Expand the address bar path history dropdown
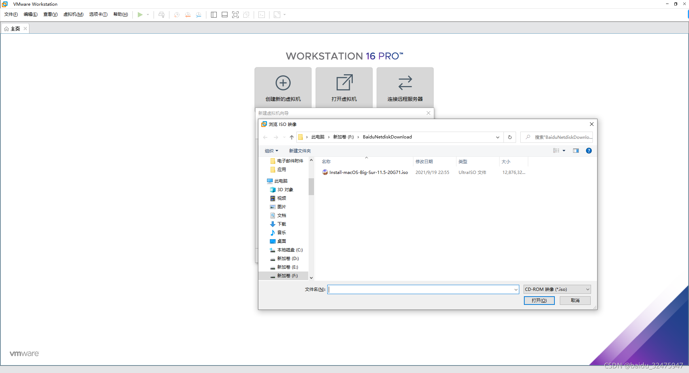Screen dimensions: 689x373 click(497, 137)
